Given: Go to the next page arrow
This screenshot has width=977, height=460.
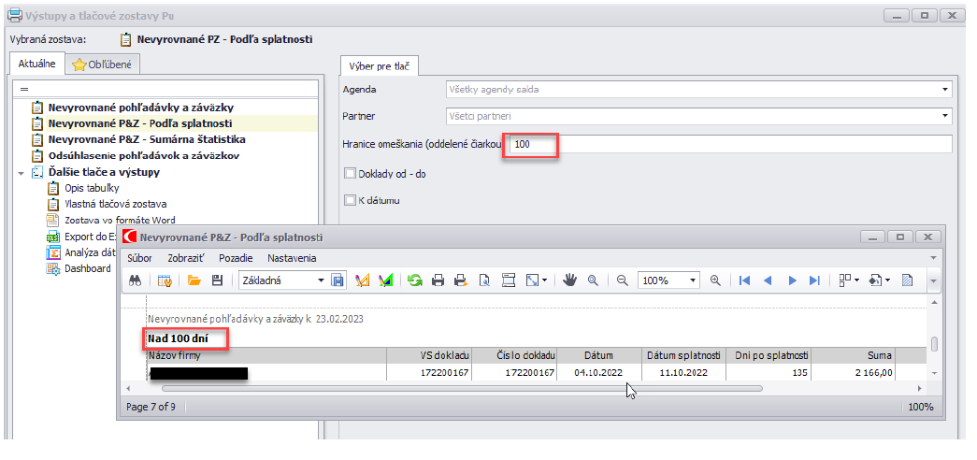Looking at the screenshot, I should pyautogui.click(x=792, y=280).
